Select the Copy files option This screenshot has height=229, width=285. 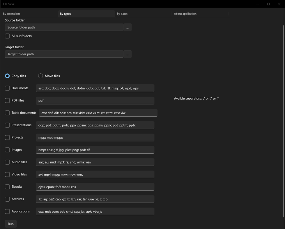tap(7, 76)
